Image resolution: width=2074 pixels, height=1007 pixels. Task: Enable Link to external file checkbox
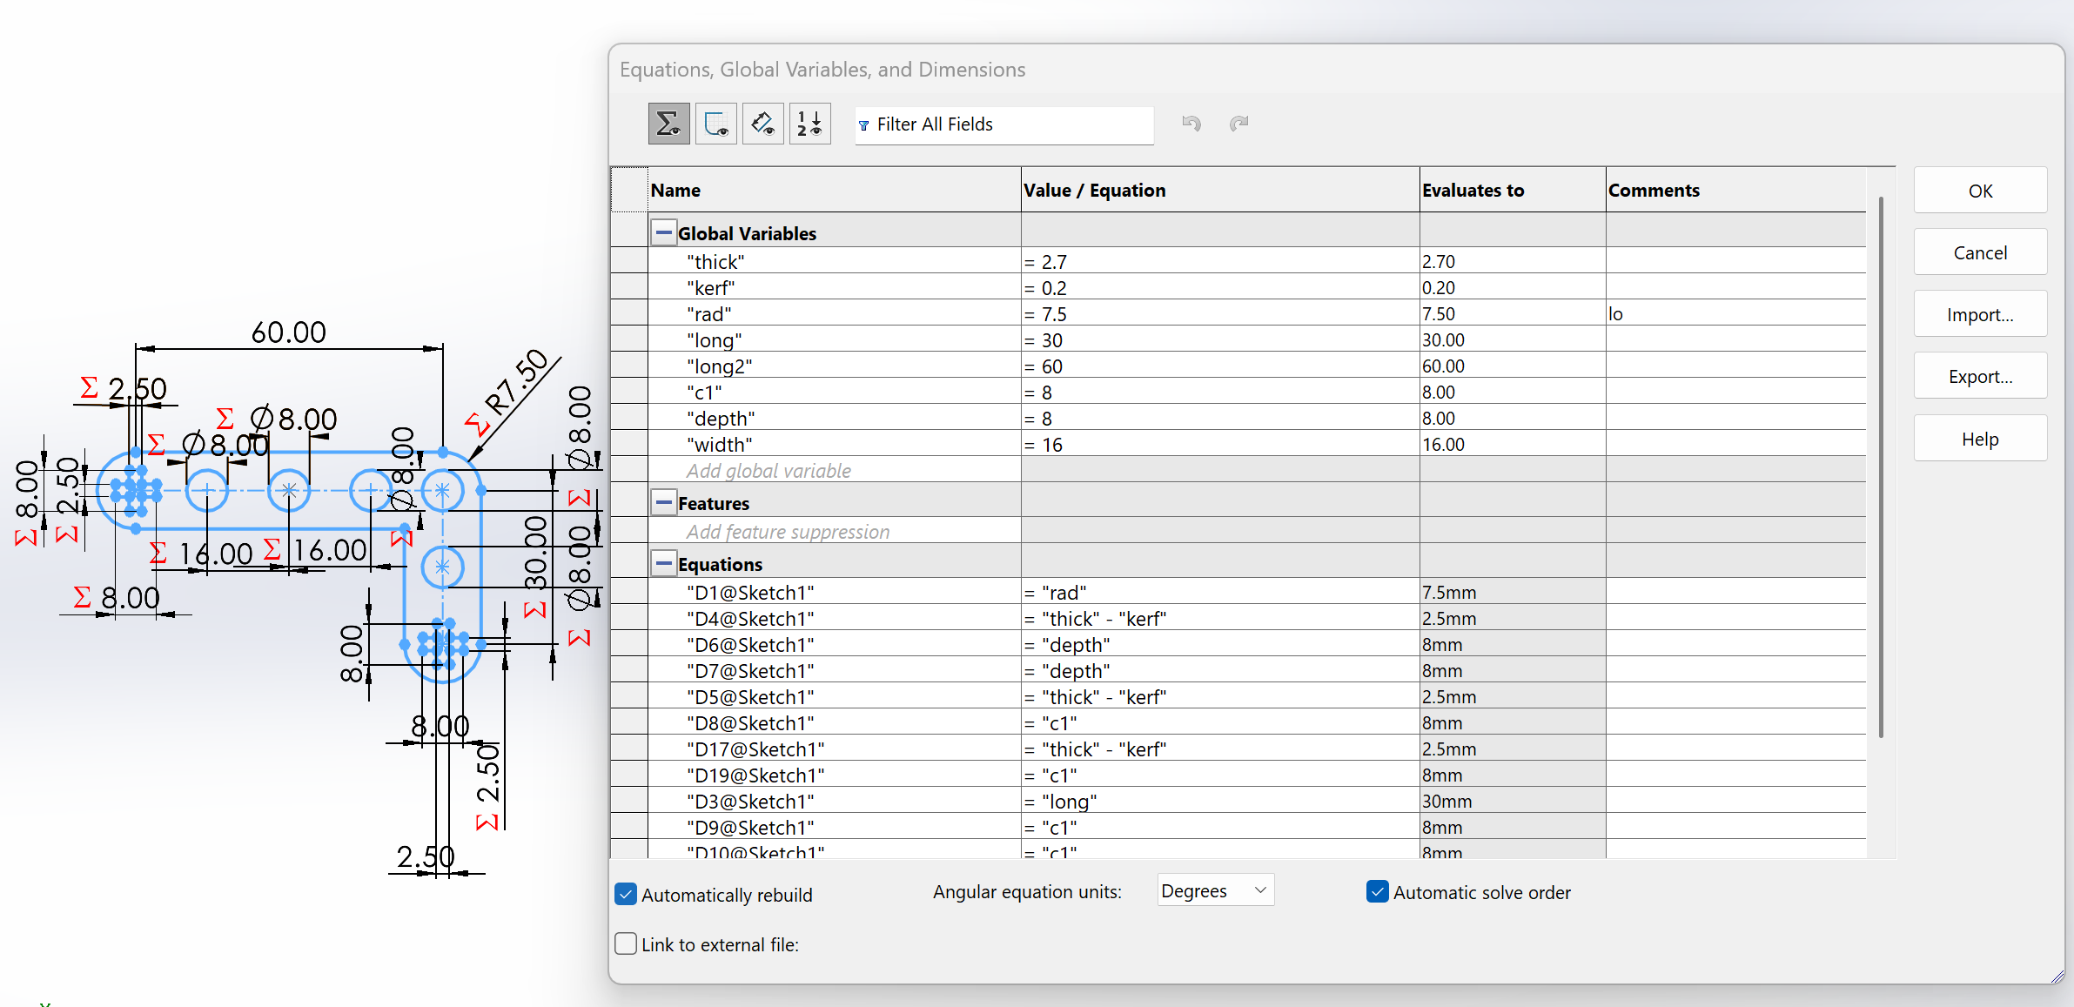[x=626, y=944]
